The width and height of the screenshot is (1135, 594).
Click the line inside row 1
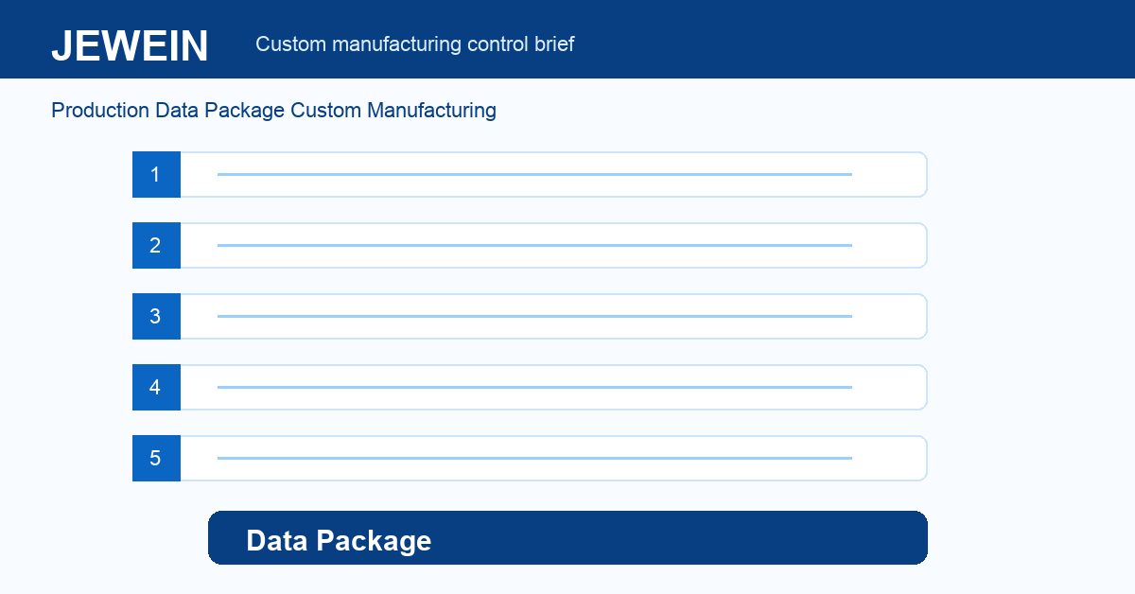(x=534, y=175)
